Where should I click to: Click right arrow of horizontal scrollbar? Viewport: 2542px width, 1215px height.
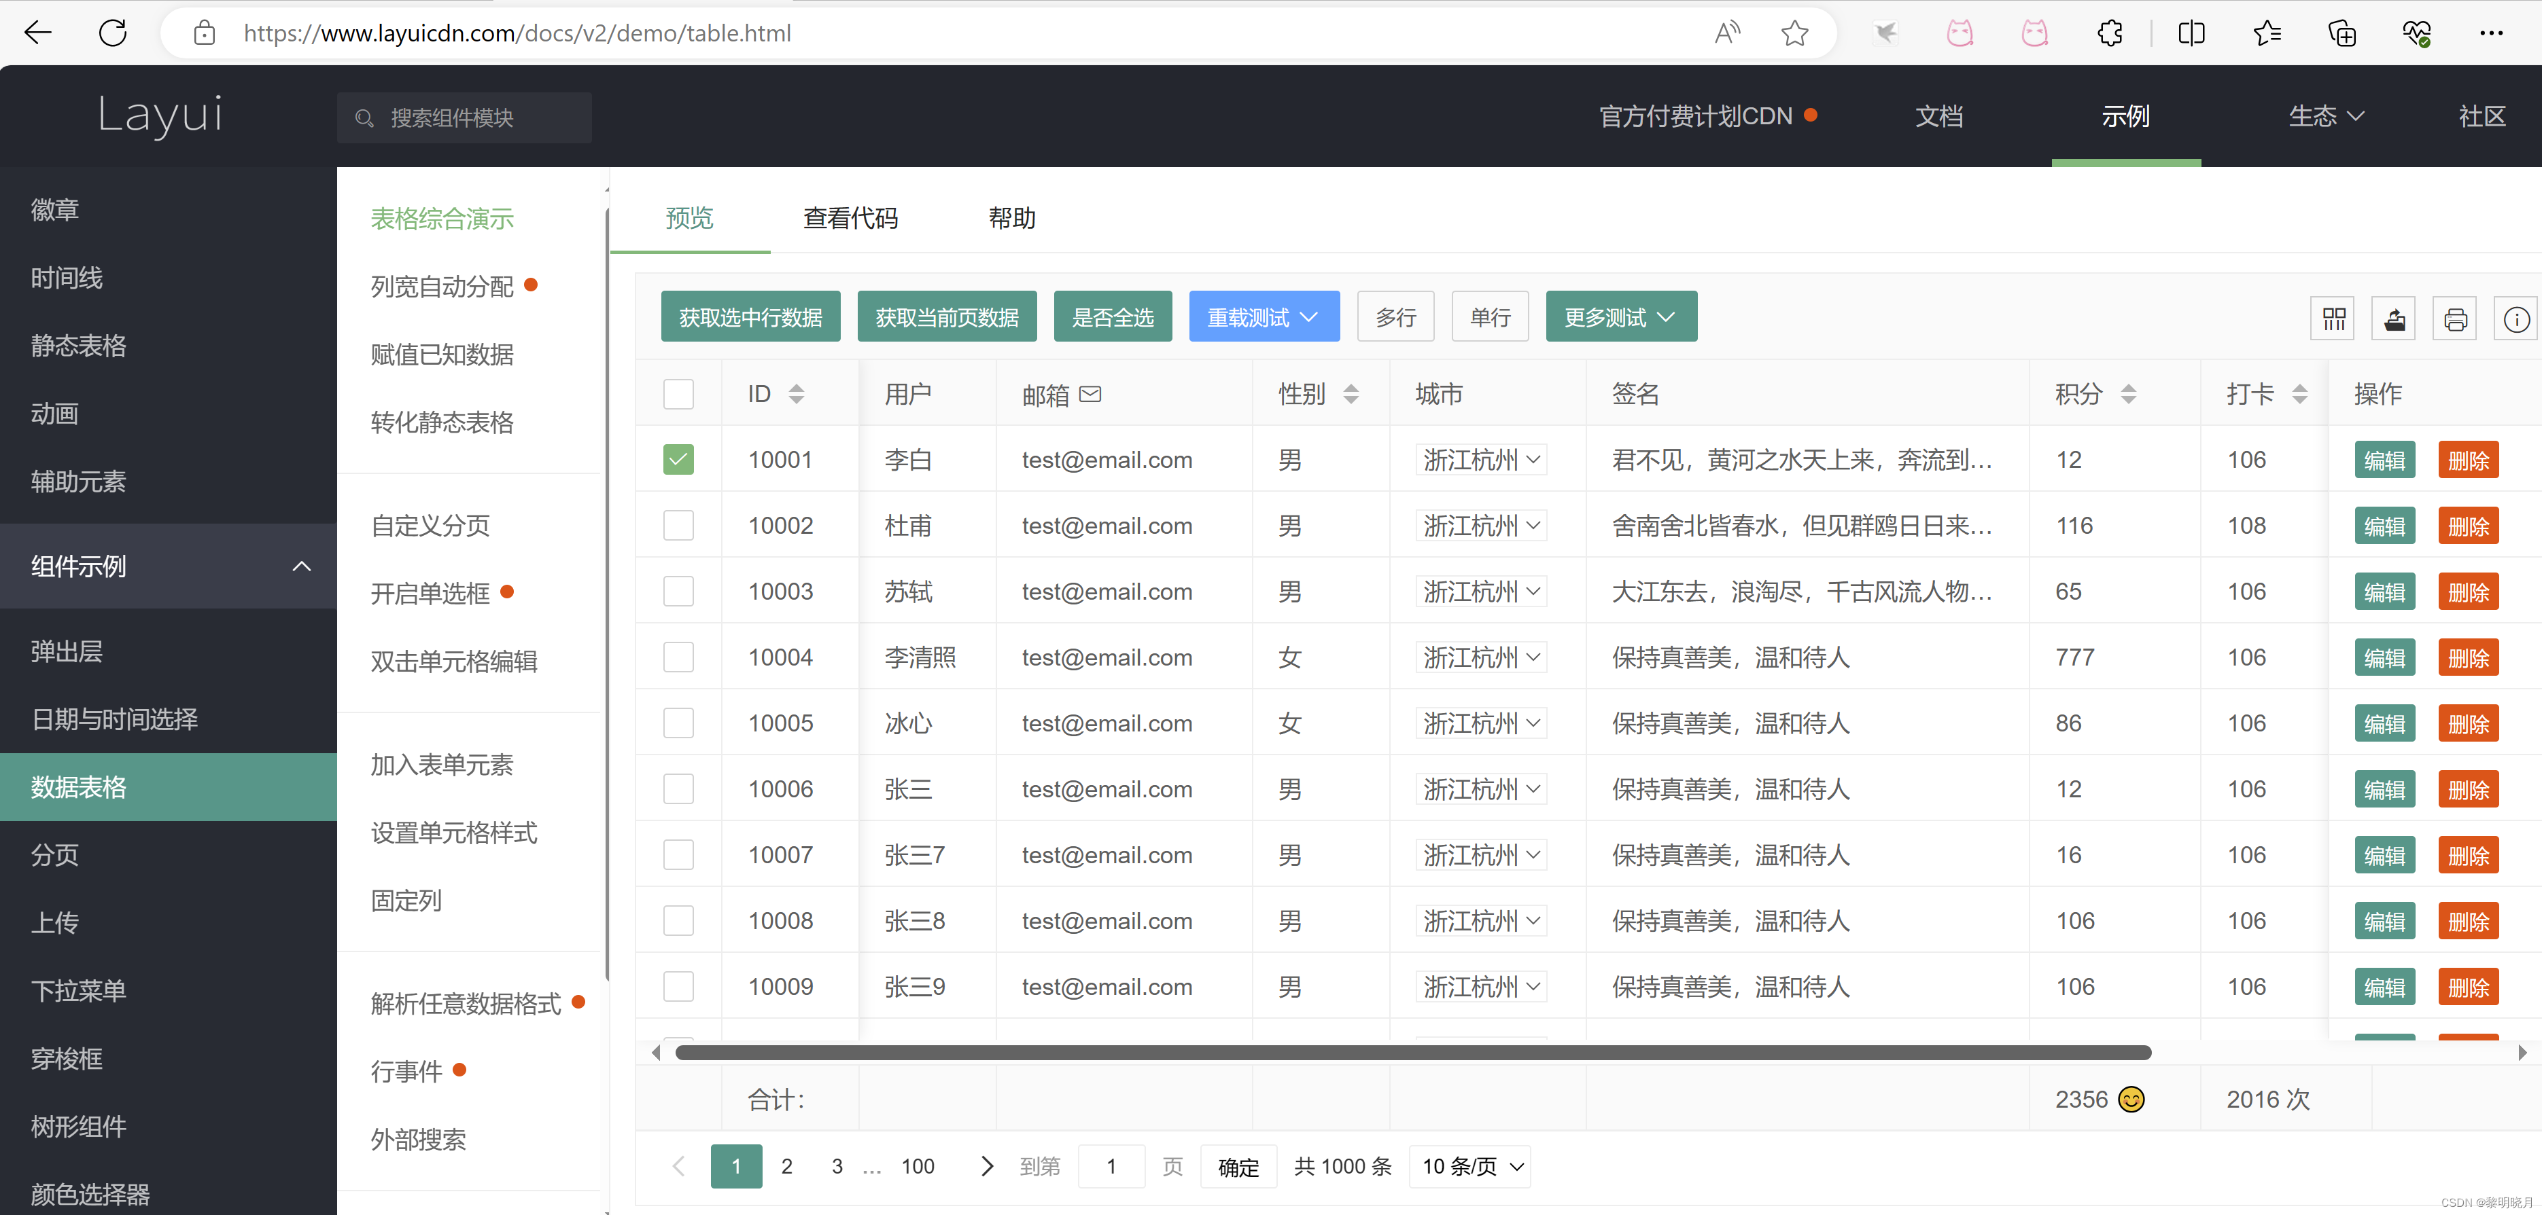(x=2522, y=1052)
